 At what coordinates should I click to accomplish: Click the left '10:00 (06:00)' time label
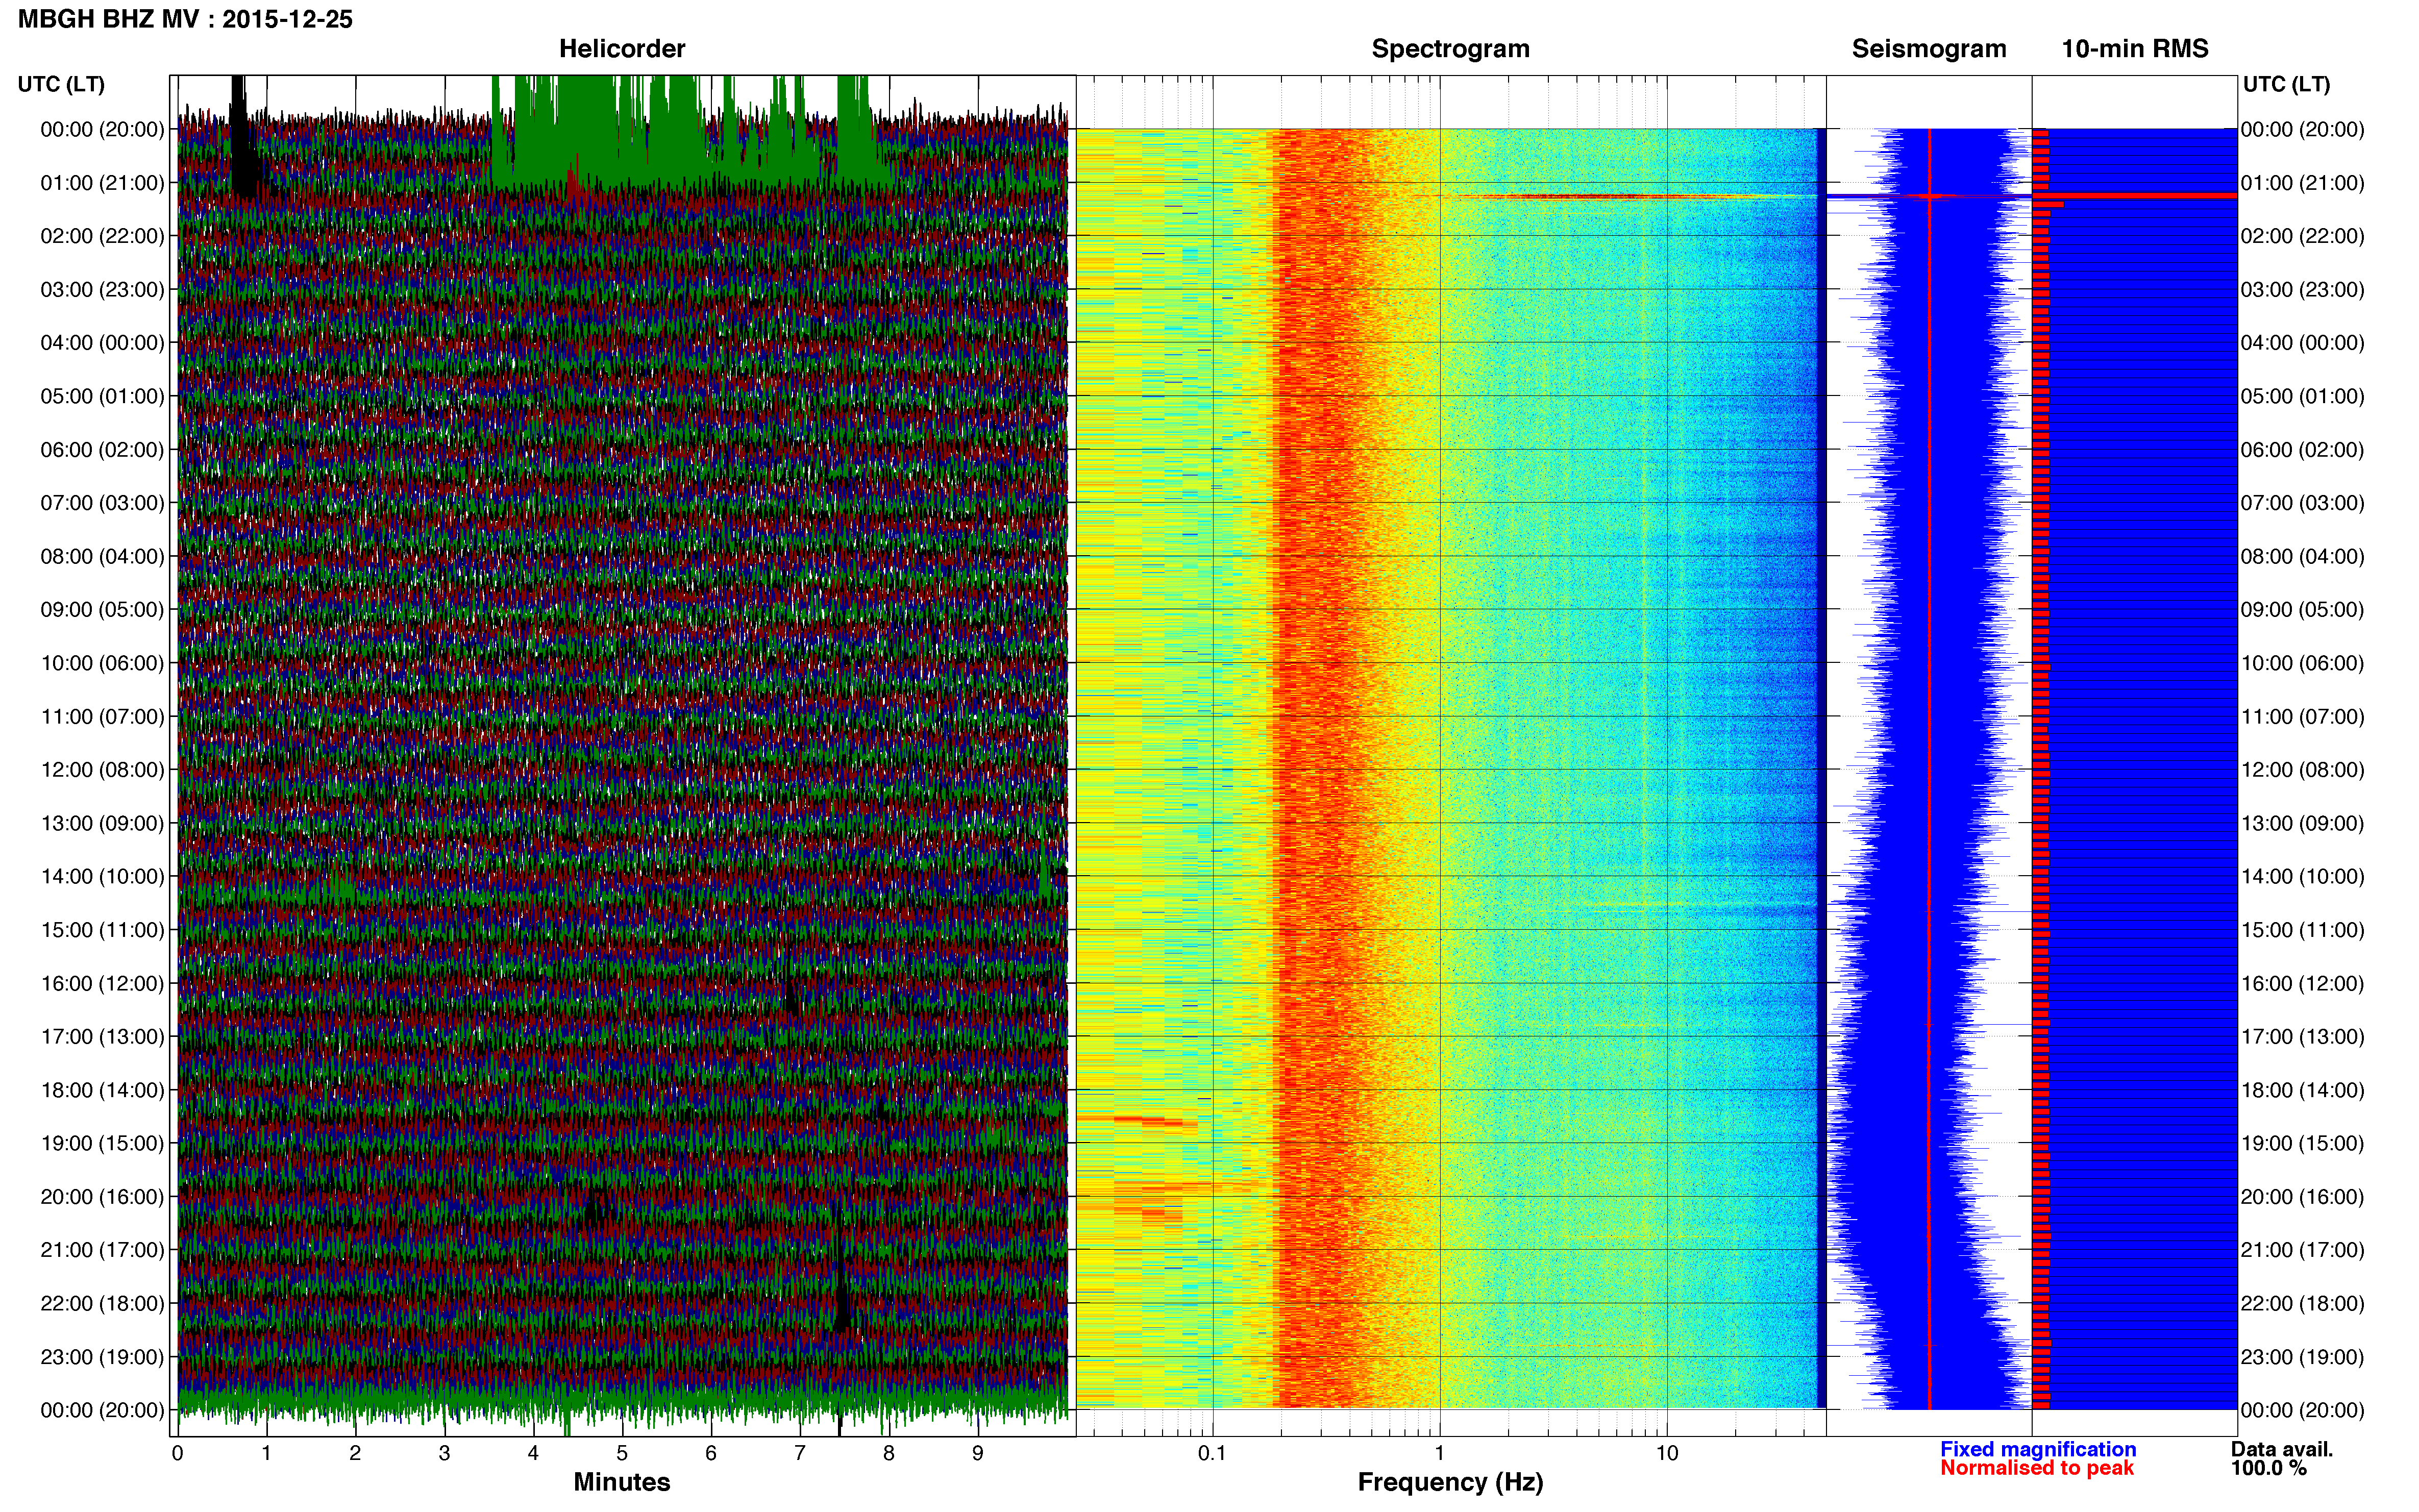(102, 663)
